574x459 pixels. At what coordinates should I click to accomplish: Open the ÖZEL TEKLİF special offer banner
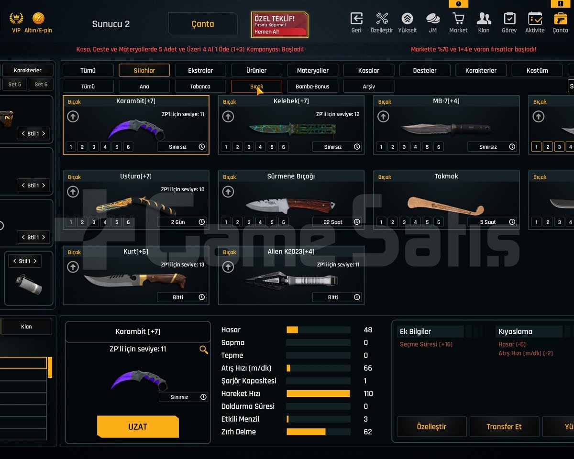280,25
